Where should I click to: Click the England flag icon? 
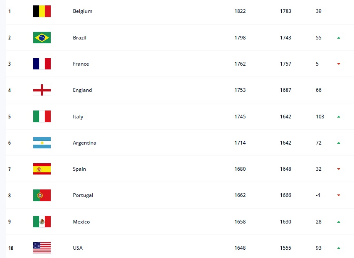coord(42,90)
